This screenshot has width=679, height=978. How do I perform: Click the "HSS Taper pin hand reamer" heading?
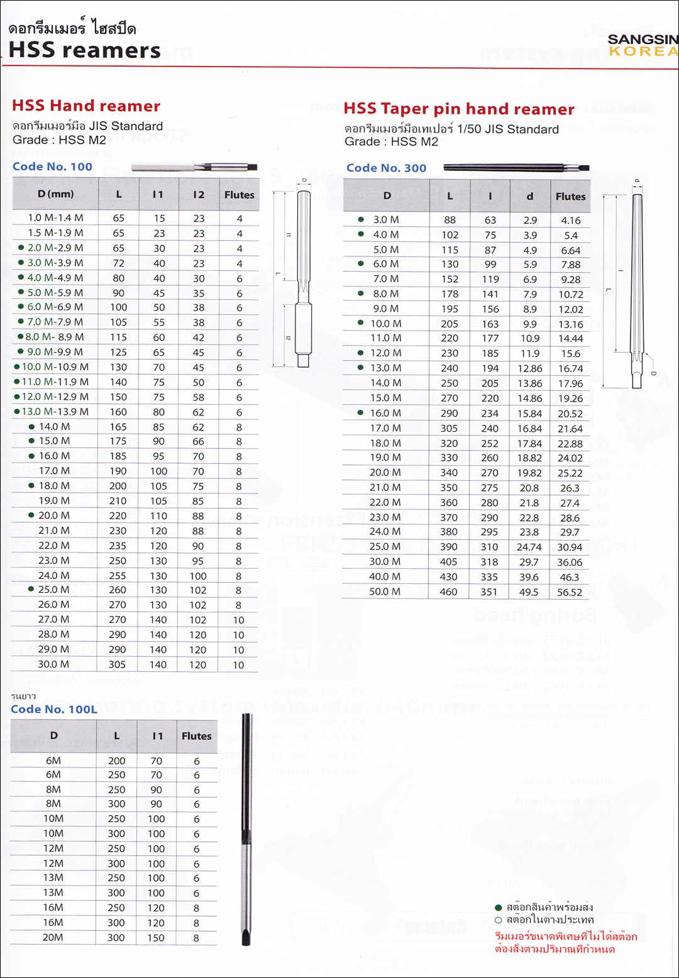458,109
